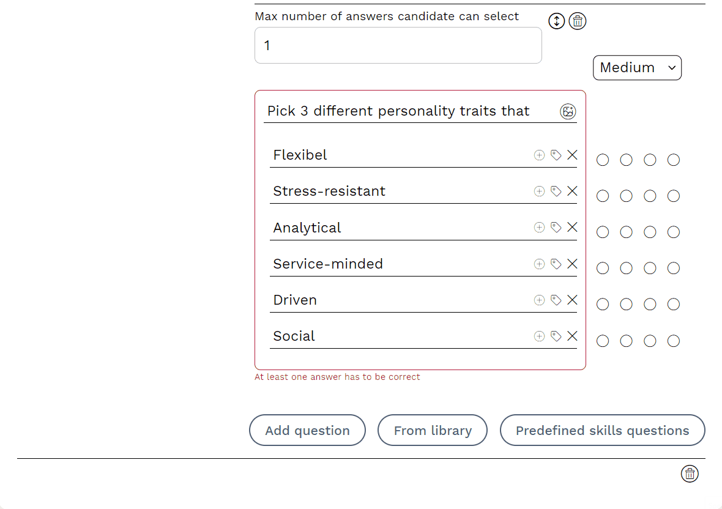Click the reorder arrows icon beside the trash
This screenshot has height=509, width=722.
[556, 21]
